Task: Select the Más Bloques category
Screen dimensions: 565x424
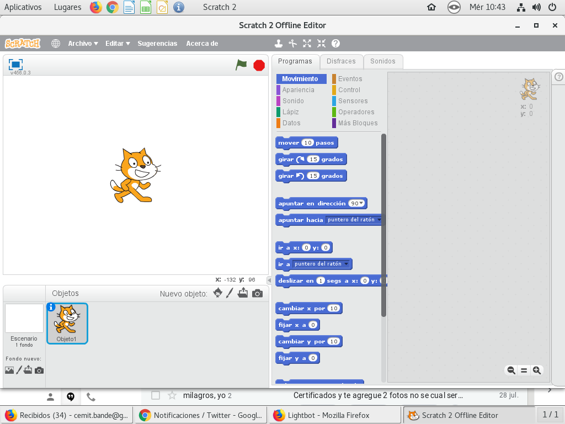Action: (x=357, y=123)
